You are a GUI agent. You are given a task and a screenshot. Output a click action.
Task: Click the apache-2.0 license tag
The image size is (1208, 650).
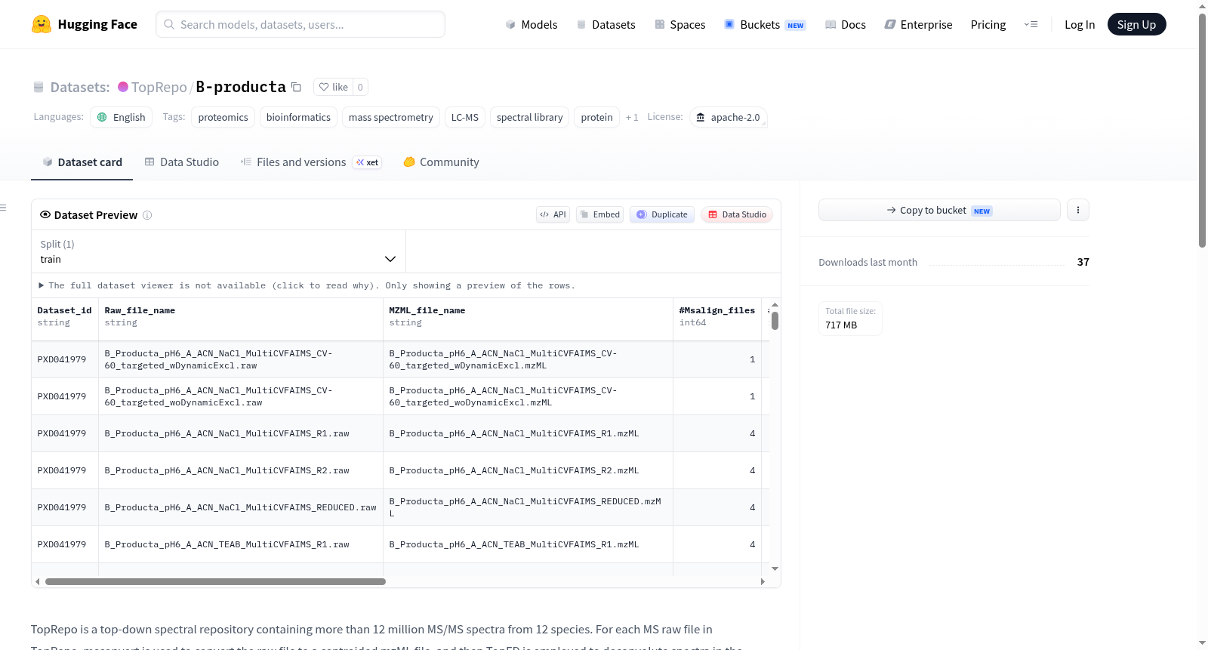[x=728, y=117]
